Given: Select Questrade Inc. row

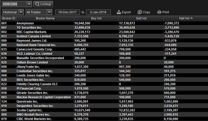Looking at the screenshot, I should click(104, 101).
